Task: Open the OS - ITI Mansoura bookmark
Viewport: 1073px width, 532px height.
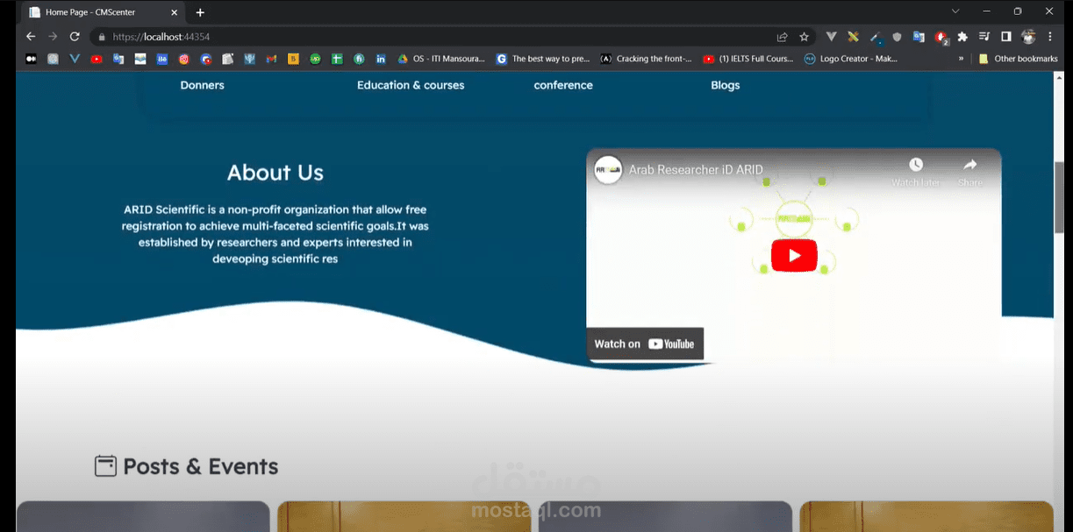Action: (441, 59)
